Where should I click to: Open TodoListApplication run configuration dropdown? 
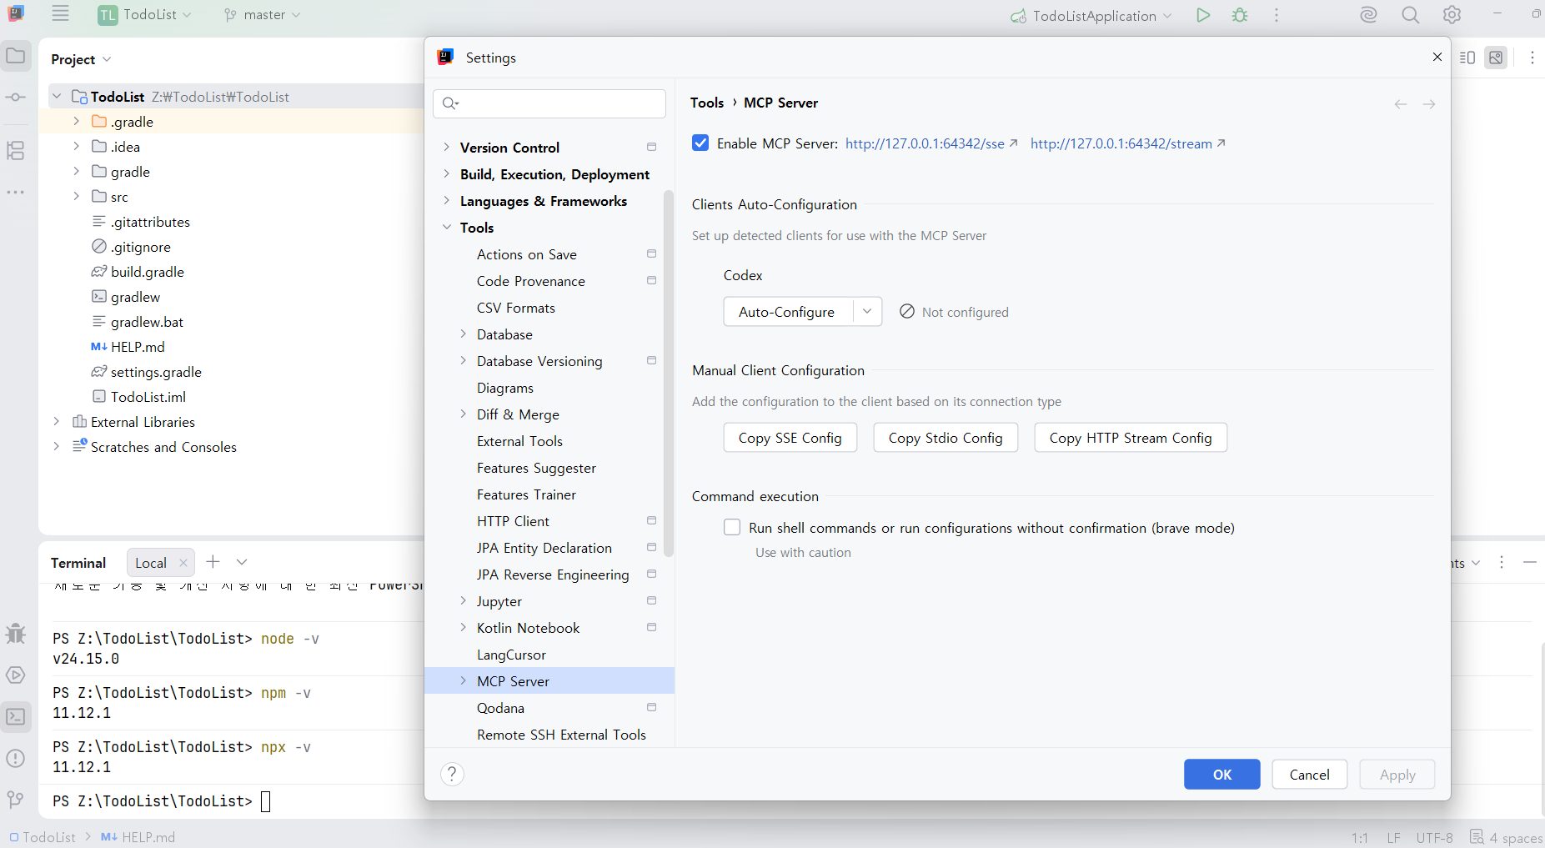pos(1091,16)
